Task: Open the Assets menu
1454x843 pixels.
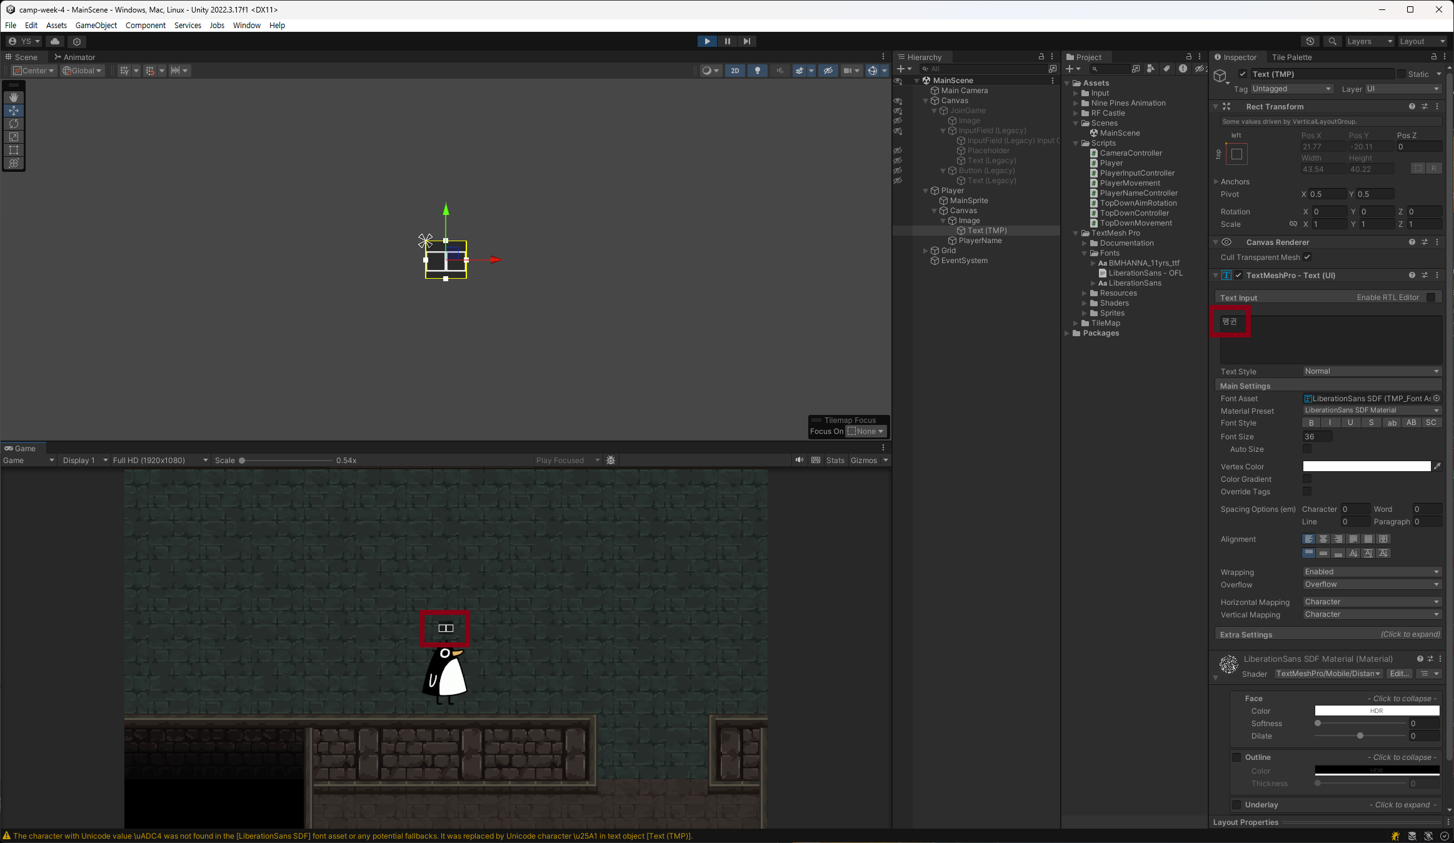Action: click(x=56, y=25)
